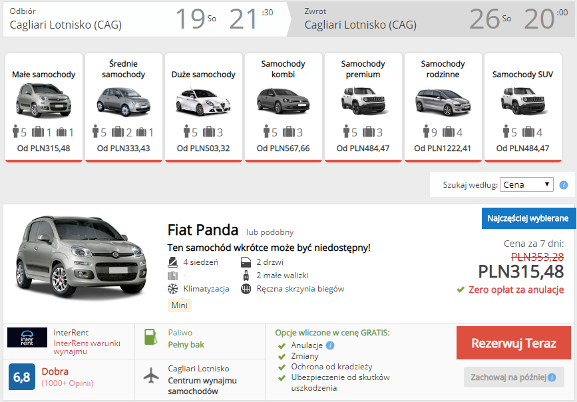Click the 6,8 rating badge
This screenshot has height=402, width=577.
[22, 377]
